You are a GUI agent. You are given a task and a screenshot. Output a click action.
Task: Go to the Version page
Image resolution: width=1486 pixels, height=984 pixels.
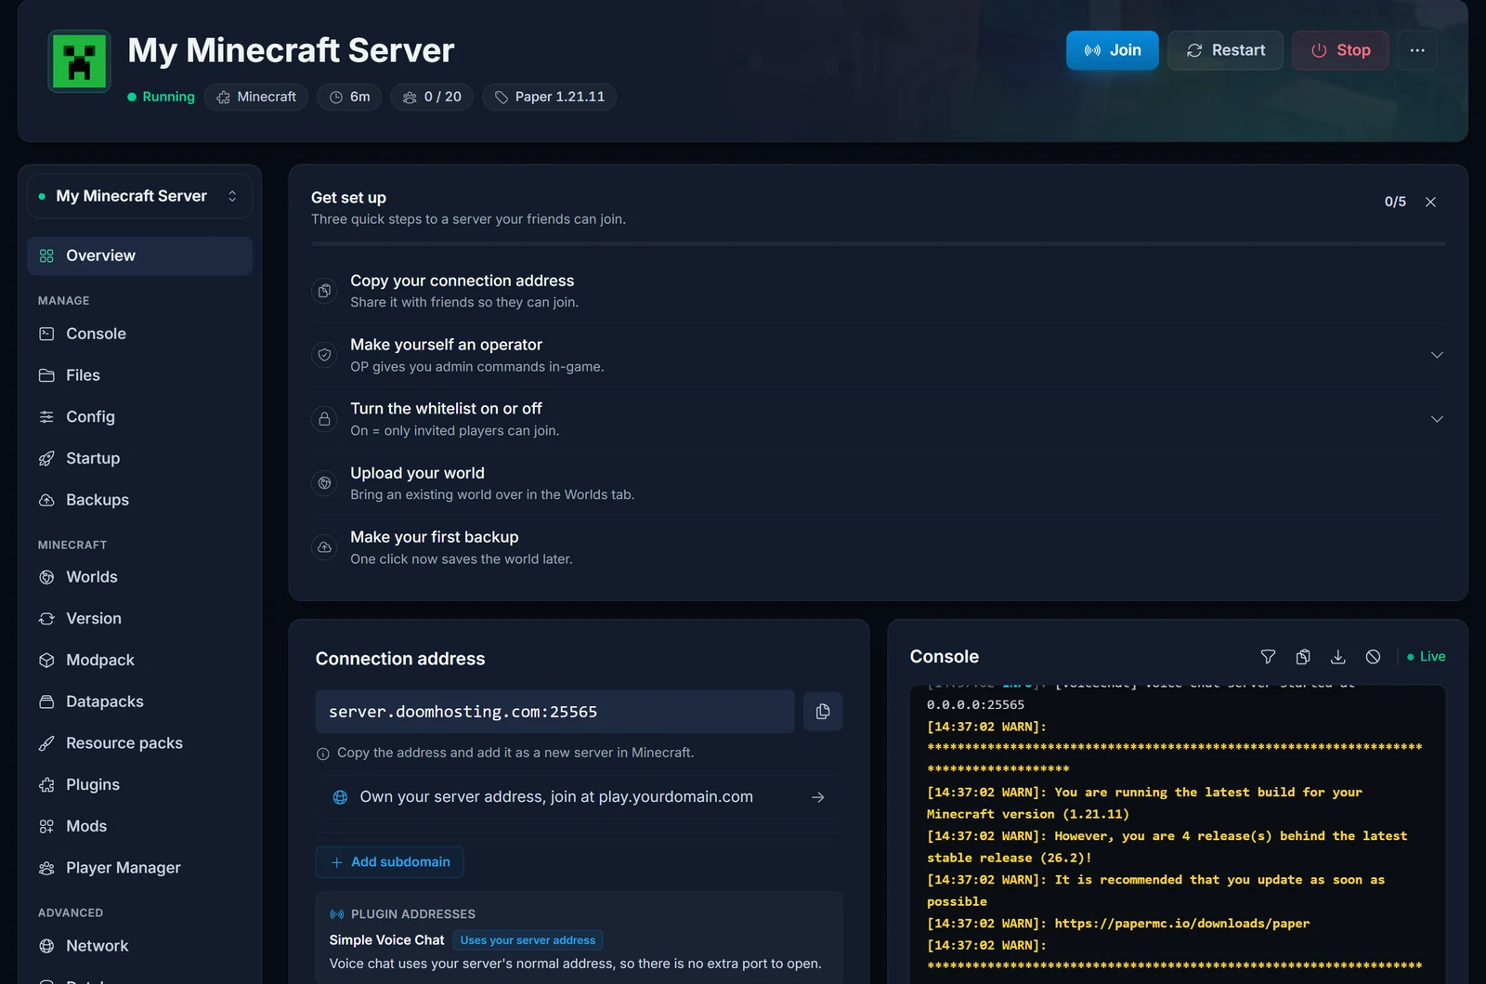pos(139,619)
